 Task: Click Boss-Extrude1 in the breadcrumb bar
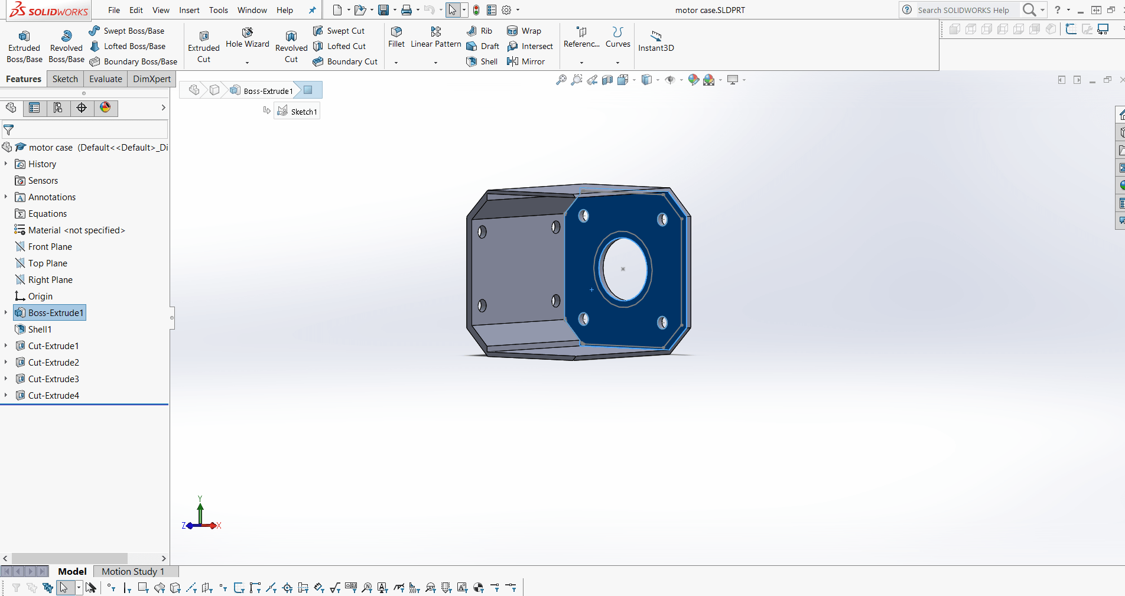click(261, 90)
